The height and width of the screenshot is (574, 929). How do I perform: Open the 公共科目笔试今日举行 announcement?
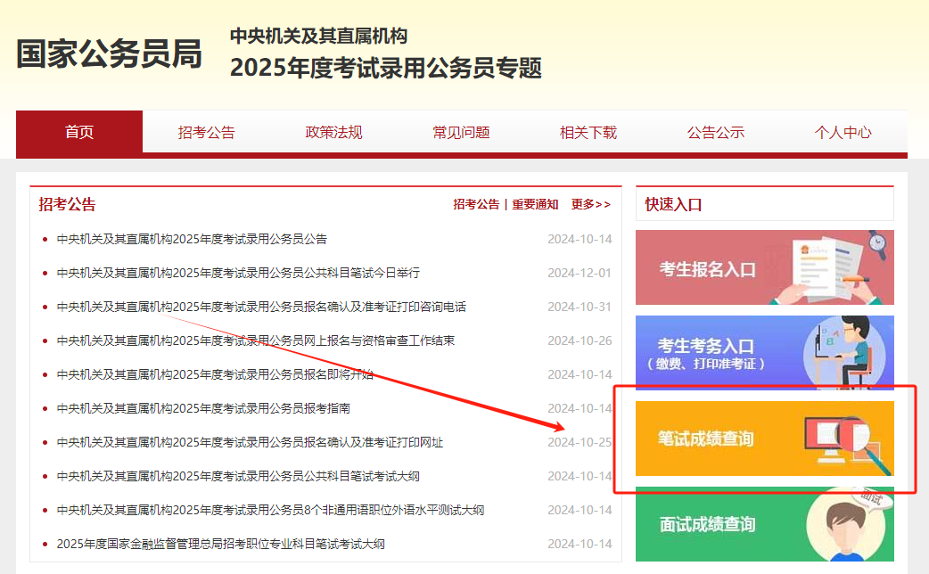click(238, 273)
